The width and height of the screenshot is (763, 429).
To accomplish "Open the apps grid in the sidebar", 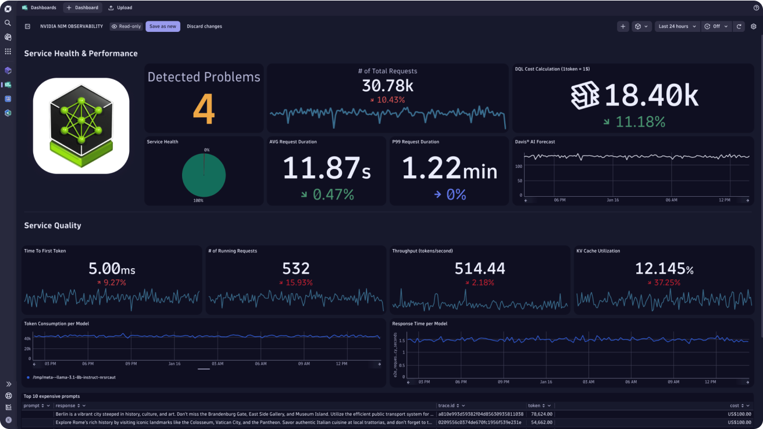I will point(8,52).
